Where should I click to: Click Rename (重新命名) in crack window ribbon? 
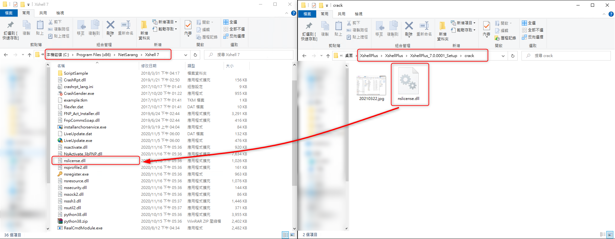point(424,29)
